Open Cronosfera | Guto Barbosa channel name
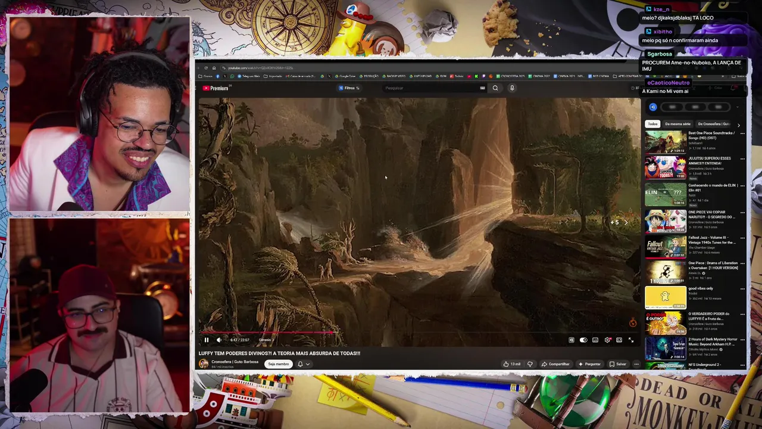The height and width of the screenshot is (429, 762). click(x=235, y=362)
